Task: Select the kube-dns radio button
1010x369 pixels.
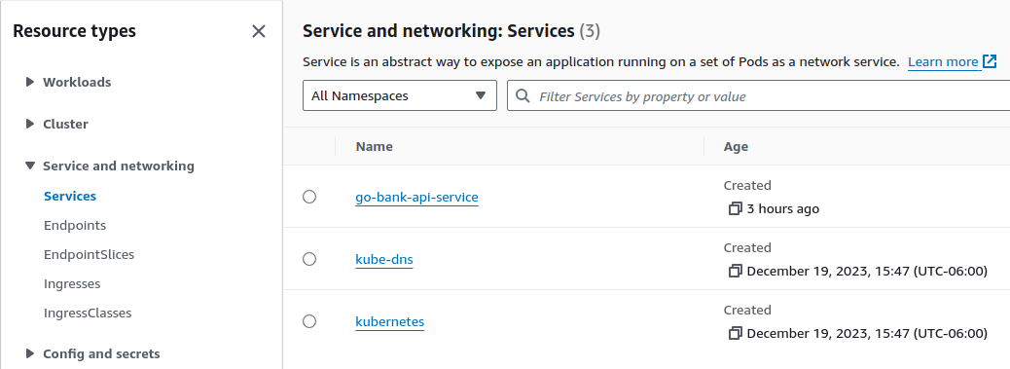Action: [309, 259]
